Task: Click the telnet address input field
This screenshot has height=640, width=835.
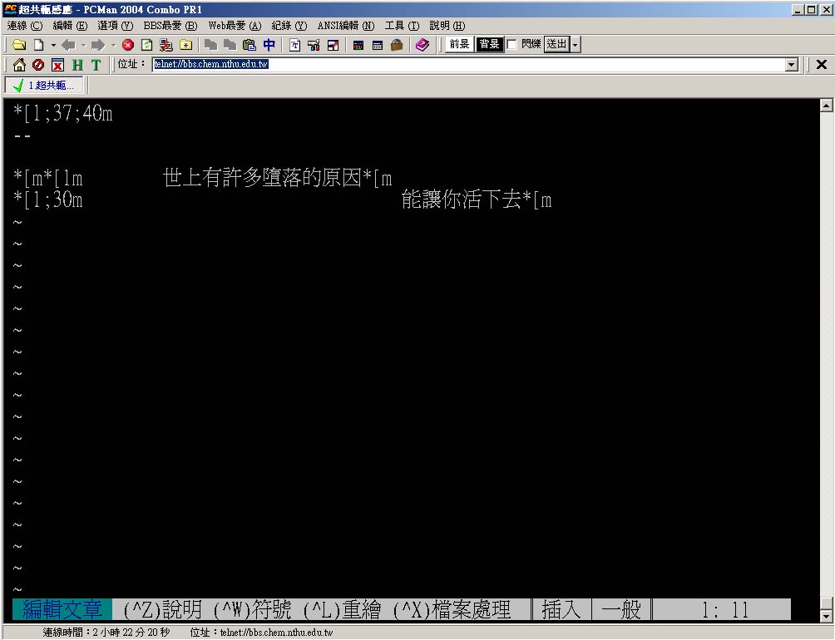Action: click(466, 65)
